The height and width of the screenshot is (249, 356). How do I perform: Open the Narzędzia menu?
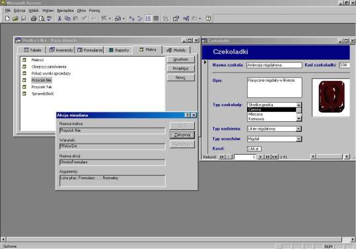click(65, 11)
